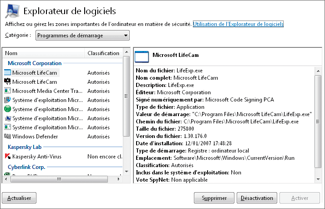Click the Valeur de démarrage line
325x209 pixels.
click(x=224, y=114)
